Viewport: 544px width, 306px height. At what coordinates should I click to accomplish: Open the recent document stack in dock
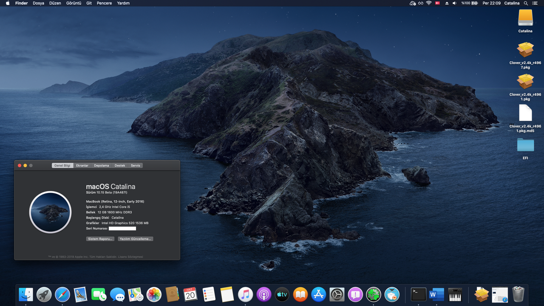coord(500,294)
